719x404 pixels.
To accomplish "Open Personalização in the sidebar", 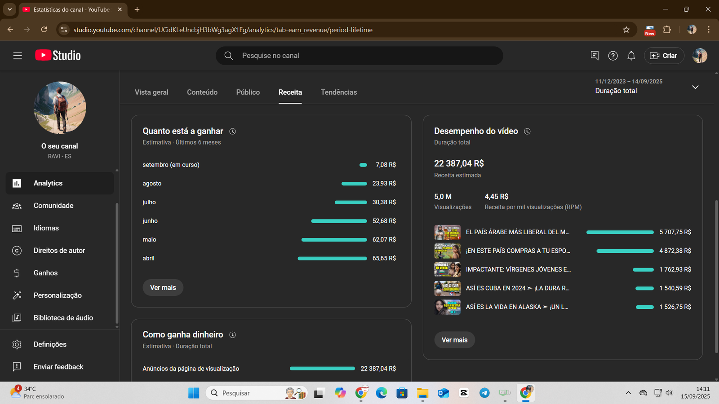I will (x=58, y=295).
